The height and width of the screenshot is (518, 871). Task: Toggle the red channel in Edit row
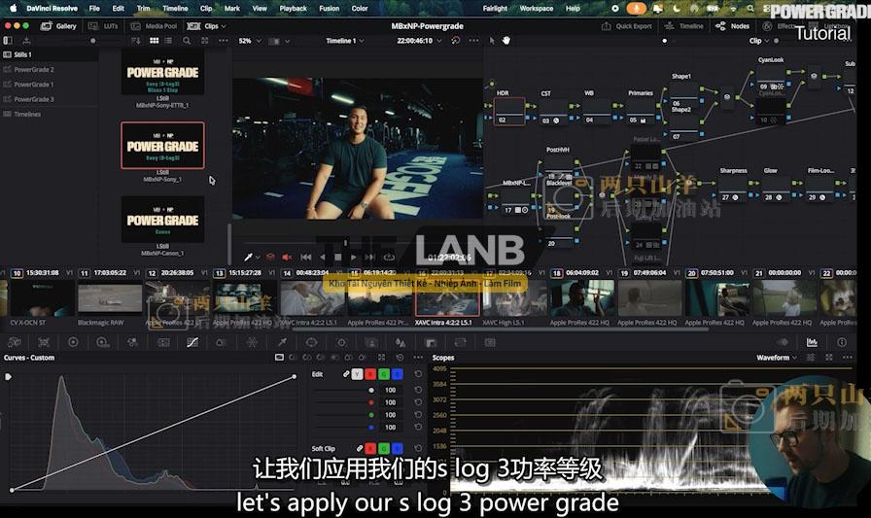pos(370,374)
